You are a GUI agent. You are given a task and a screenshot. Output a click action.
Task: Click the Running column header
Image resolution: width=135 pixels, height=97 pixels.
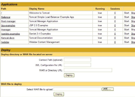coord(100,9)
